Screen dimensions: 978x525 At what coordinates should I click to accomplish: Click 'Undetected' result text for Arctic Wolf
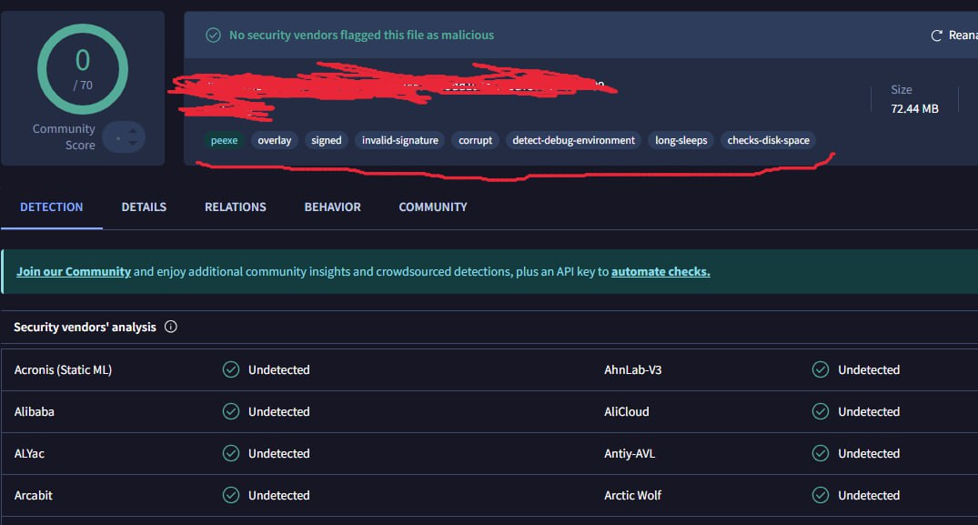pyautogui.click(x=869, y=495)
